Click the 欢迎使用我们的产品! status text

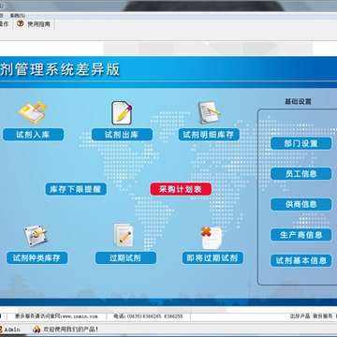point(70,329)
